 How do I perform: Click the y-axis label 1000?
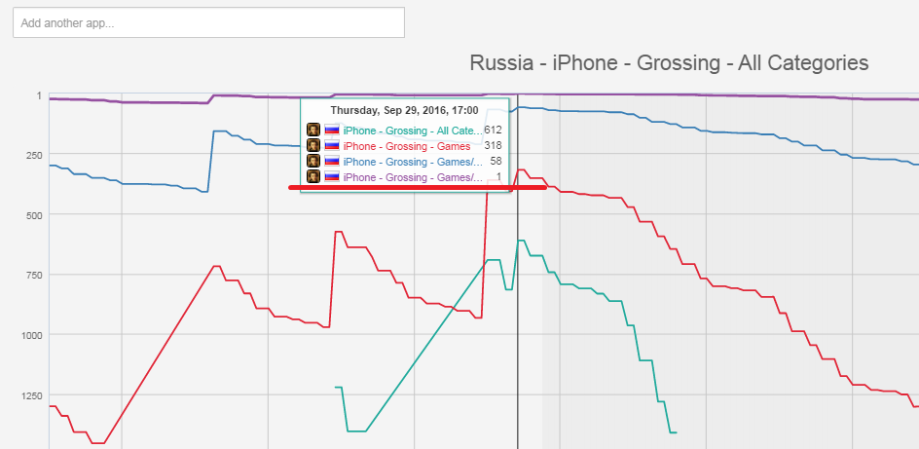coord(31,335)
